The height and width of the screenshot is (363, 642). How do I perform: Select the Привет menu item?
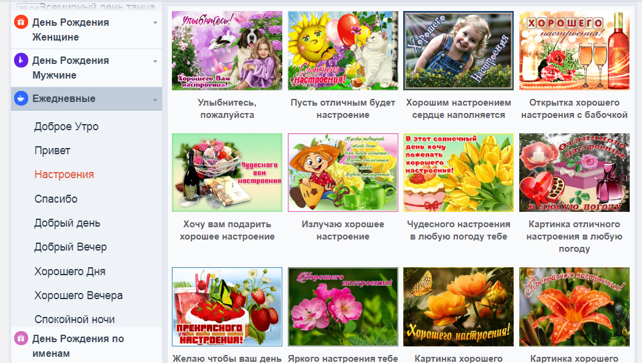pyautogui.click(x=52, y=150)
